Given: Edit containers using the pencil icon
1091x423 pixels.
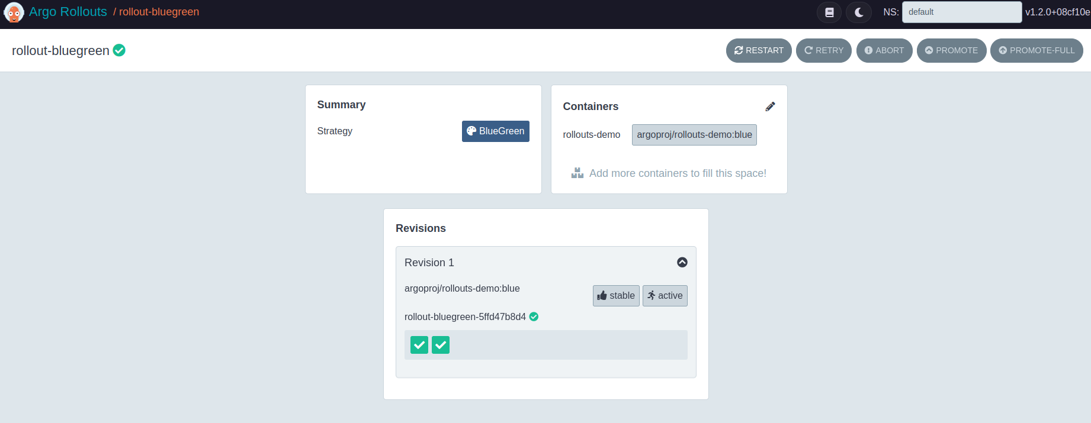Looking at the screenshot, I should click(770, 106).
